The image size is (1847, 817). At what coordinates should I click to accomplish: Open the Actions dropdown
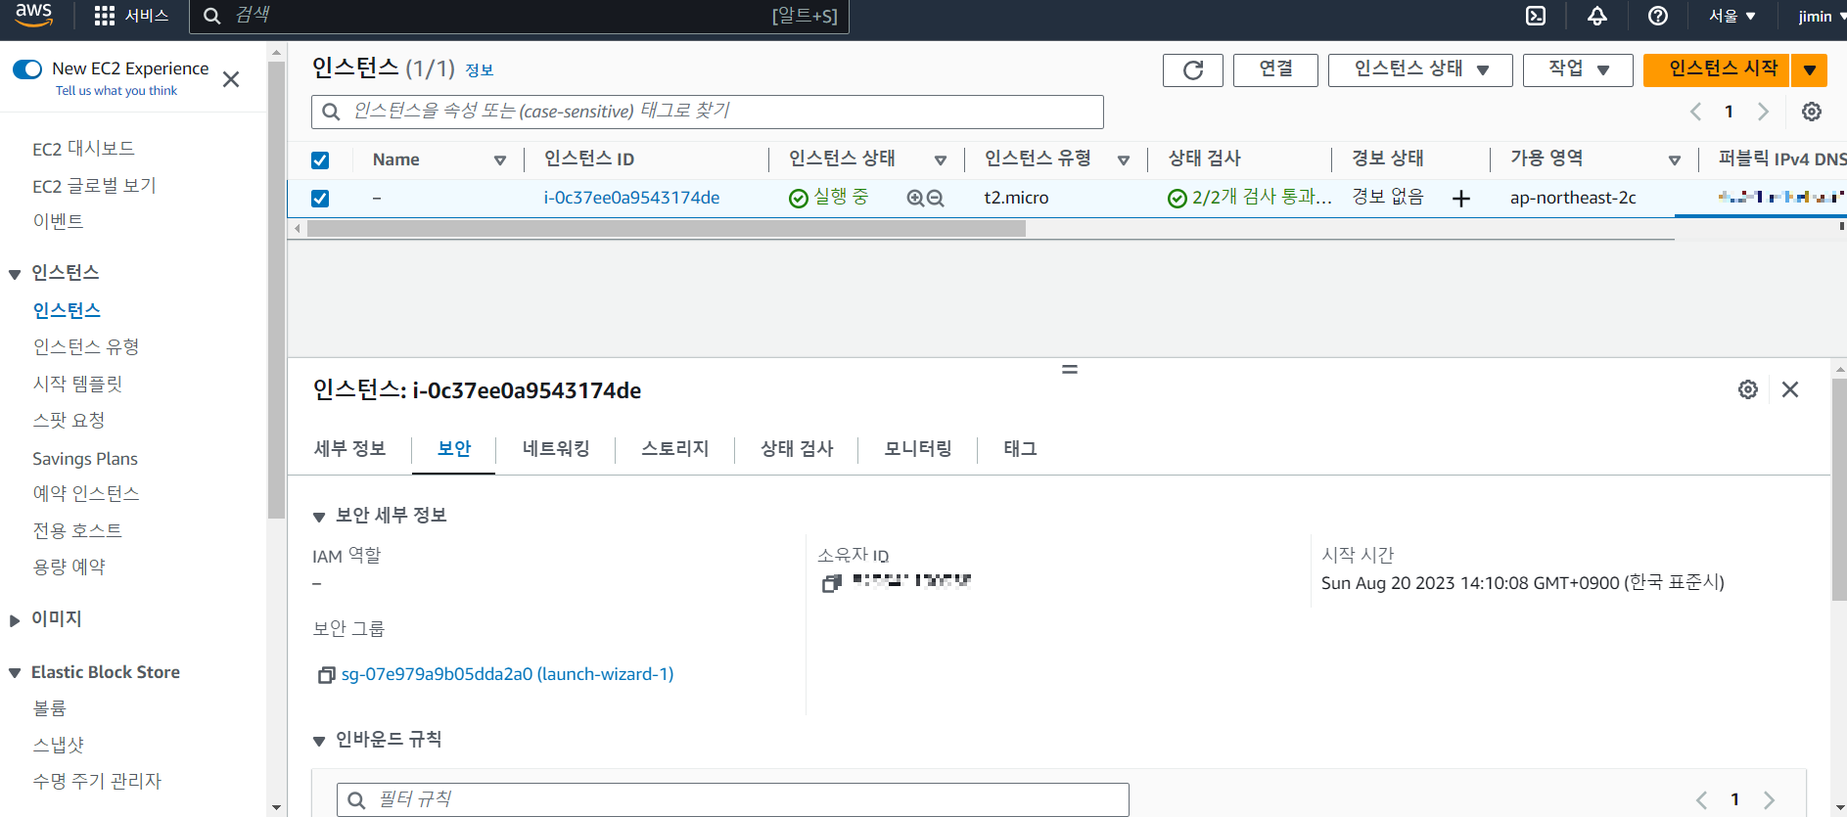pyautogui.click(x=1578, y=69)
